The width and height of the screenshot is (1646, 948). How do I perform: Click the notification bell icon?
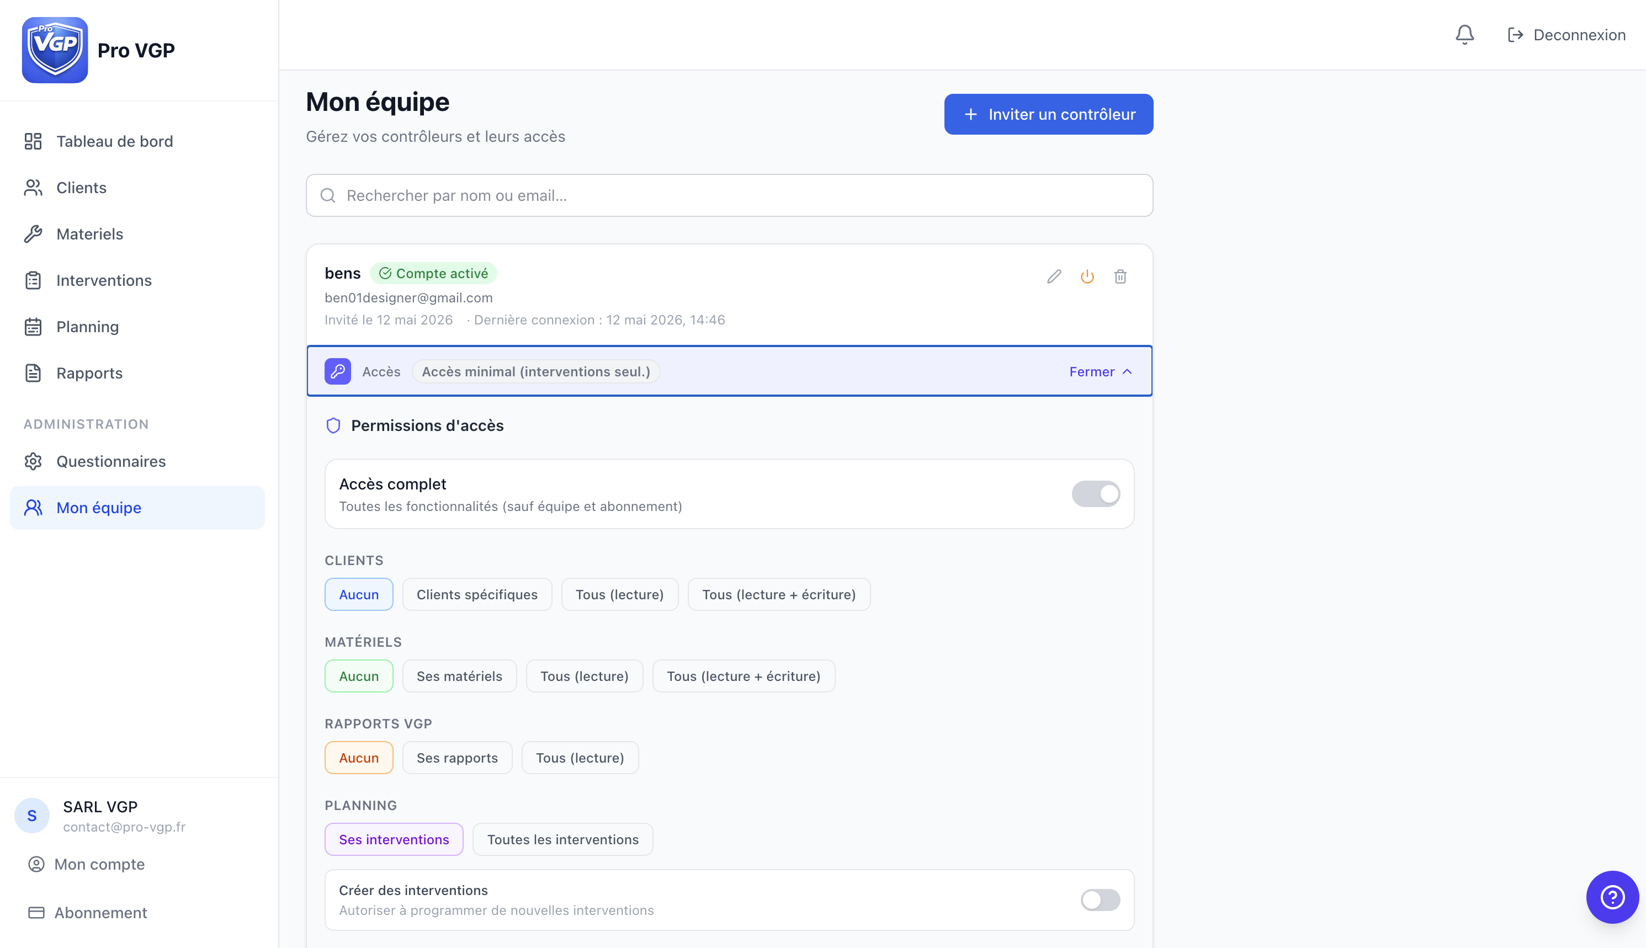[1464, 35]
